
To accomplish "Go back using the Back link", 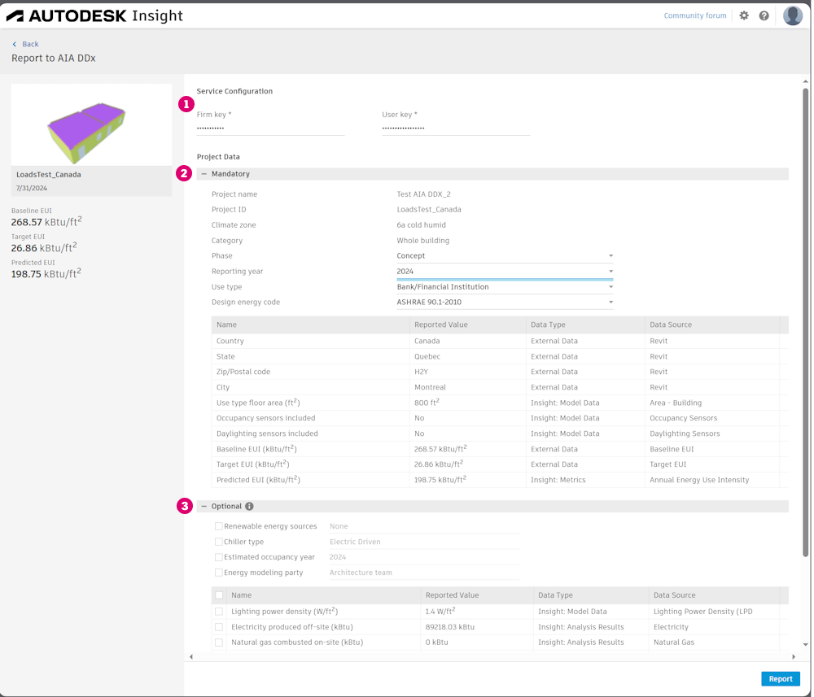I will 30,44.
